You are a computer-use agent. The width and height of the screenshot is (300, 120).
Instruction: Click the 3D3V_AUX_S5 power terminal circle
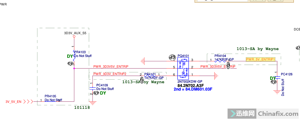[74, 37]
